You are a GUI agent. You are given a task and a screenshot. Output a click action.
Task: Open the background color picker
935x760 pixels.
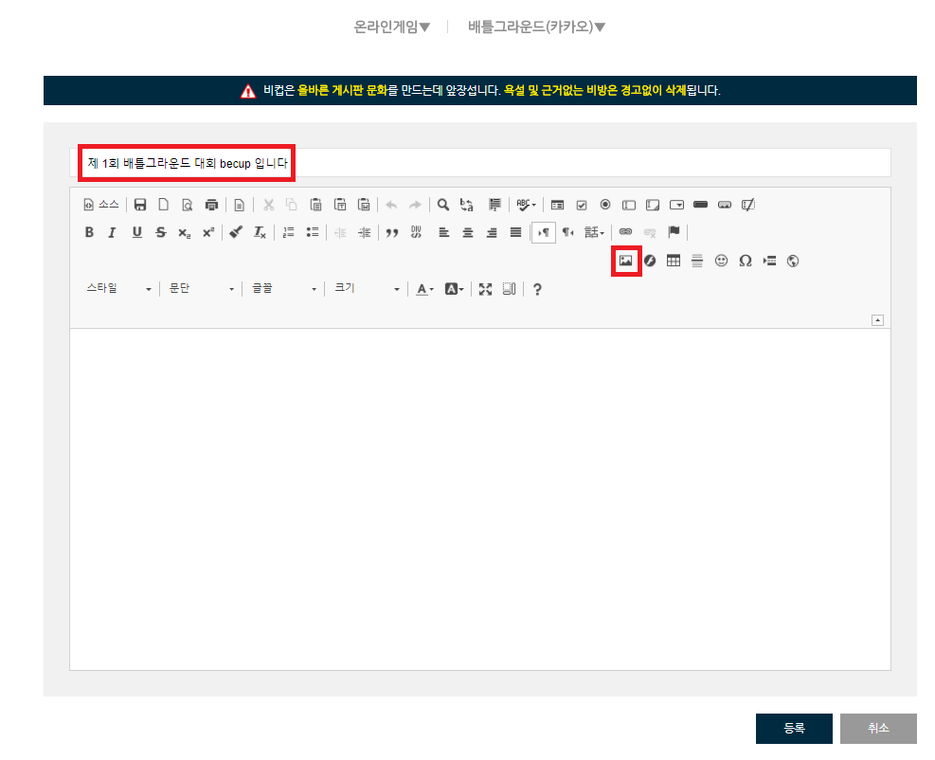[455, 289]
